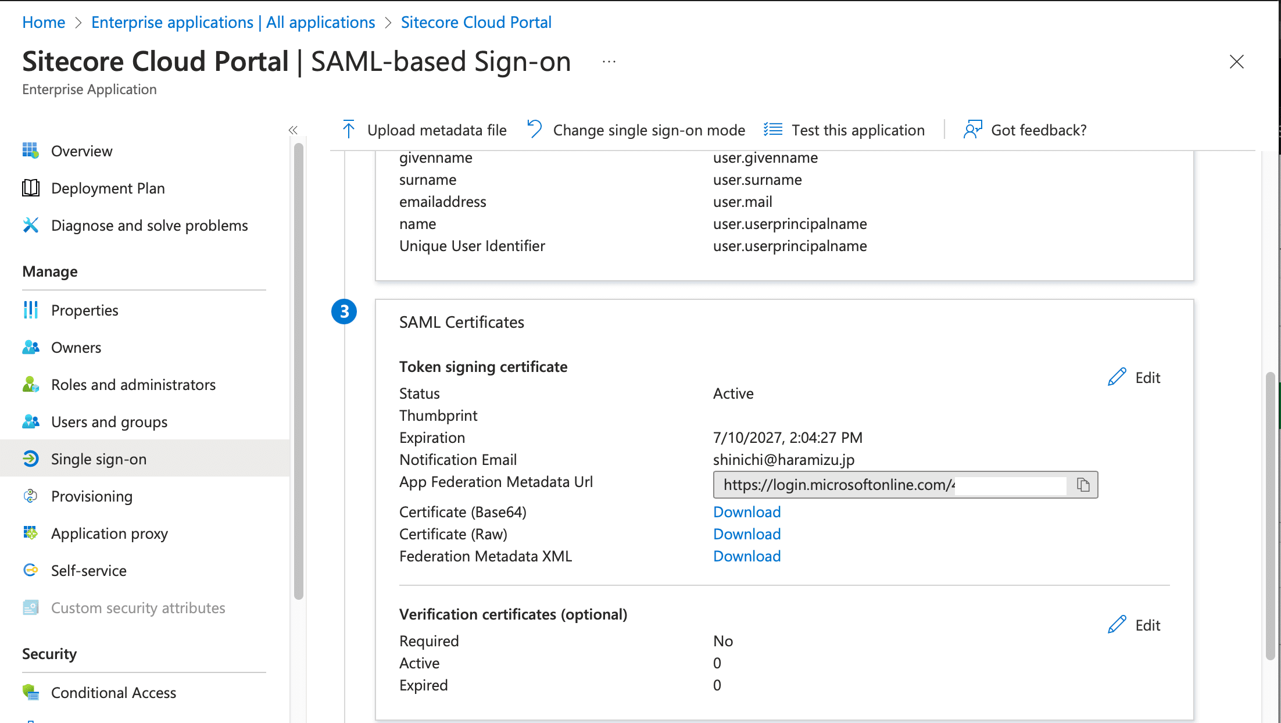The image size is (1281, 723).
Task: Download the Certificate (Base64)
Action: point(747,512)
